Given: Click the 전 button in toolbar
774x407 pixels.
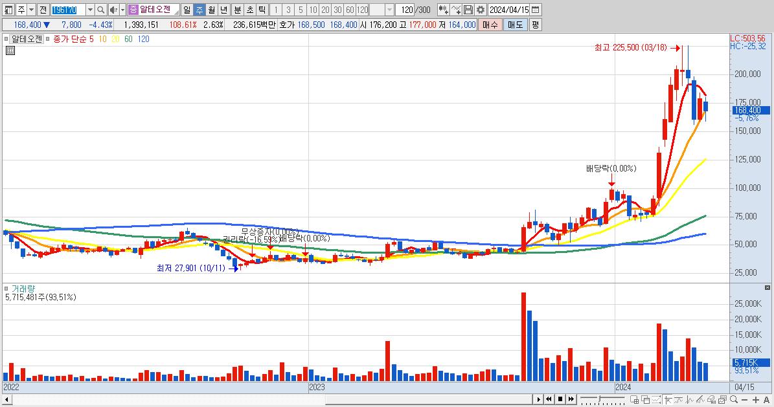Looking at the screenshot, I should point(43,9).
